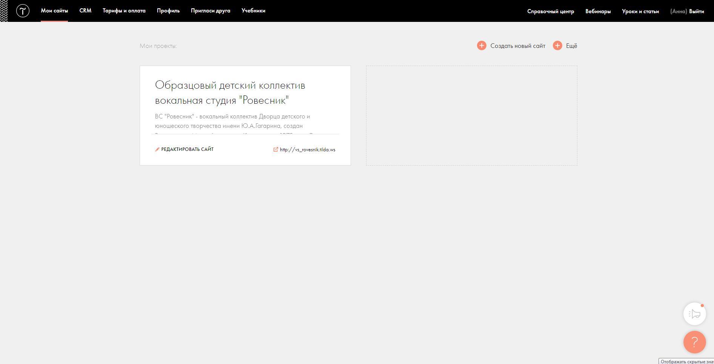Visit the Справочный центр link
This screenshot has width=714, height=364.
(x=550, y=11)
